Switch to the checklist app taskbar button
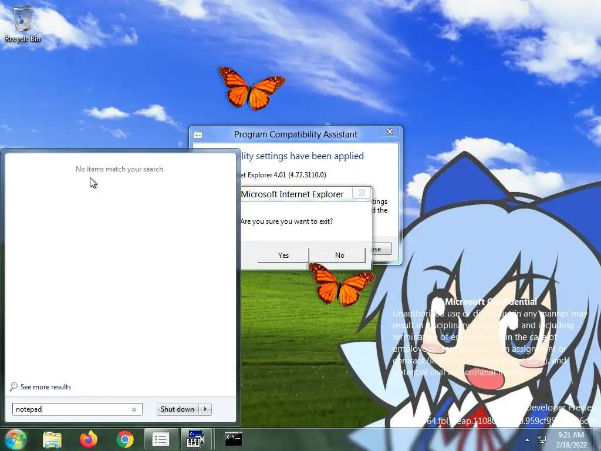This screenshot has height=451, width=601. (161, 439)
